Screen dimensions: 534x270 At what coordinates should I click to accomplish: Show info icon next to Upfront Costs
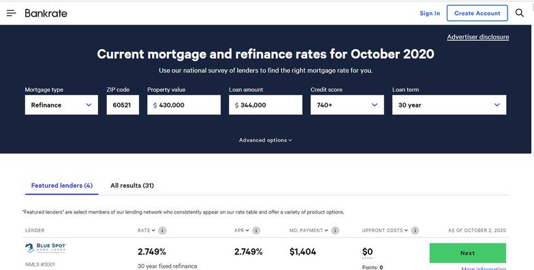(x=415, y=231)
